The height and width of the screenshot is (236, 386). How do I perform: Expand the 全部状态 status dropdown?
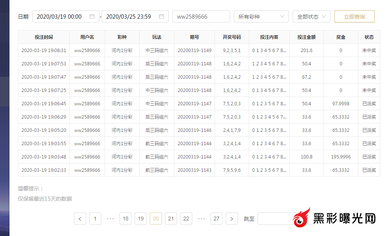click(x=311, y=17)
